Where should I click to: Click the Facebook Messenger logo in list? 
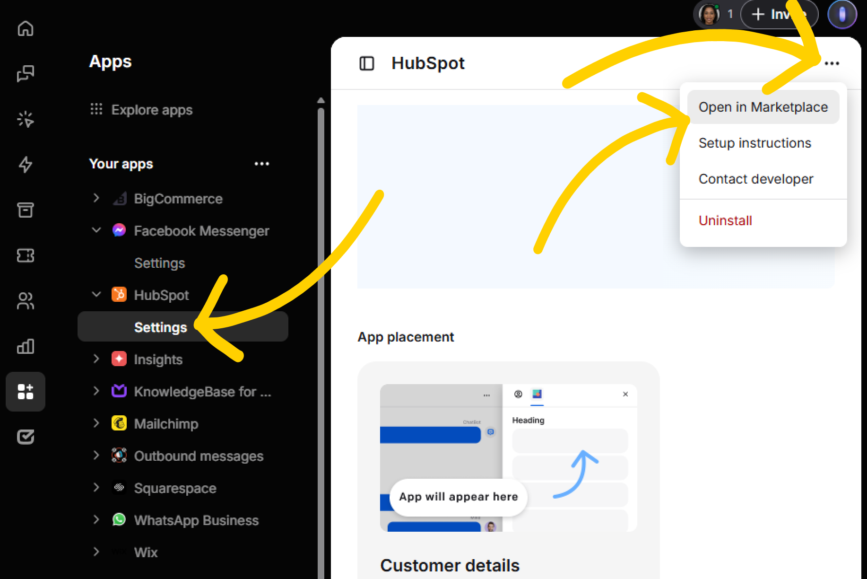pos(119,230)
